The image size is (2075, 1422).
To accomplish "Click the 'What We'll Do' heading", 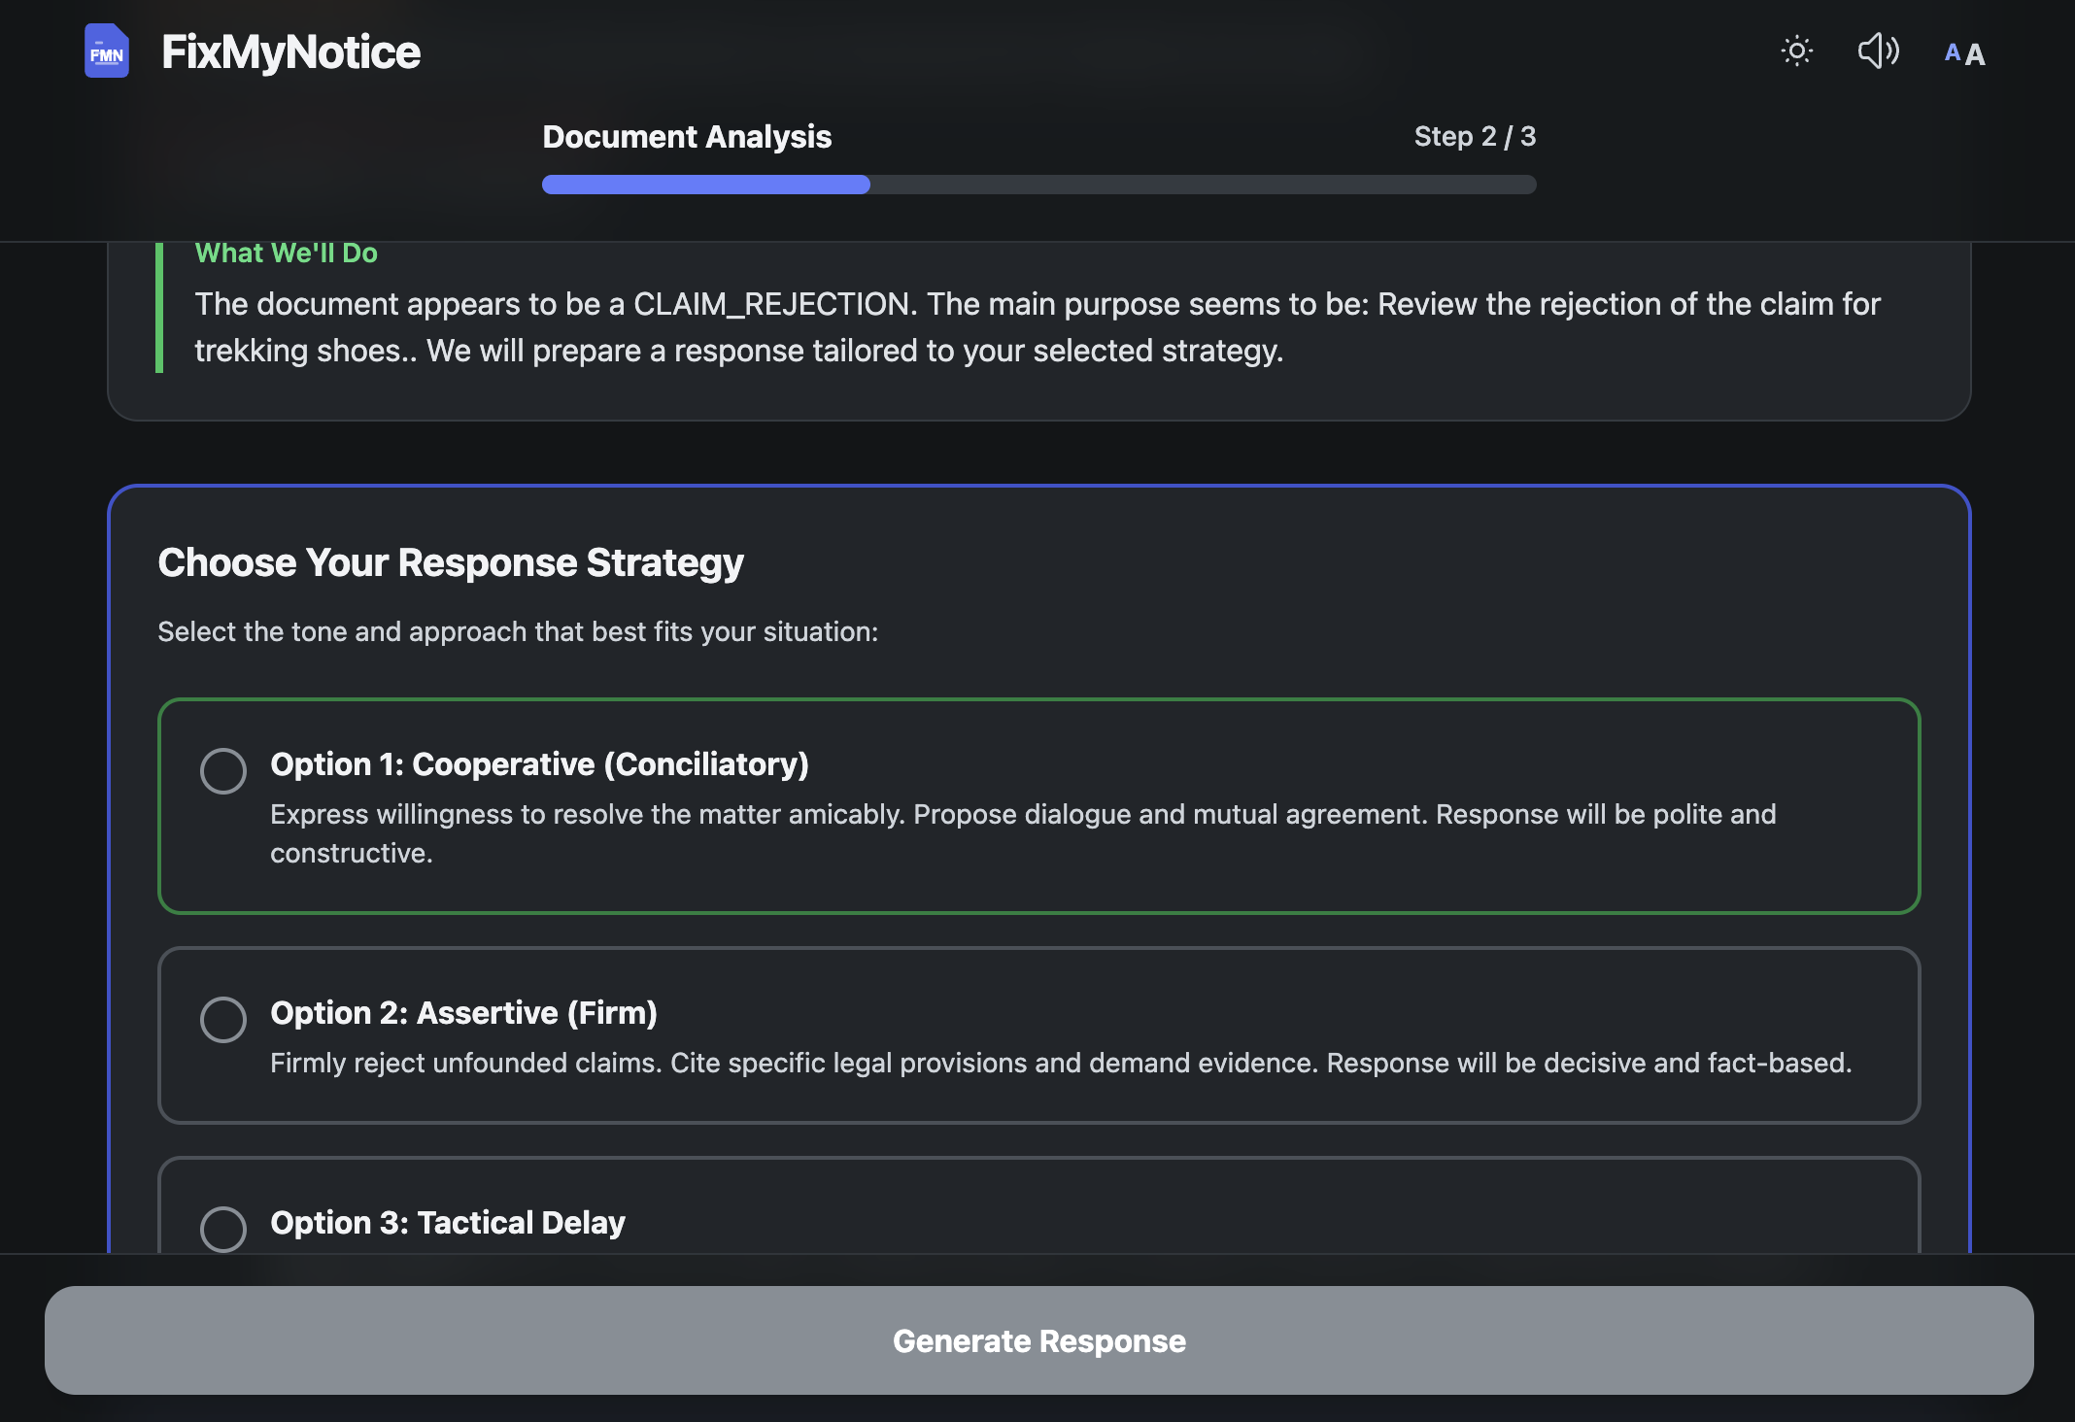I will coord(286,254).
